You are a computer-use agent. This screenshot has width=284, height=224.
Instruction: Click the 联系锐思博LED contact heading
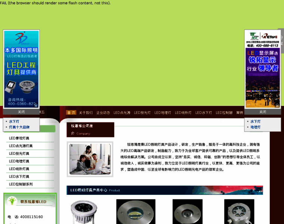pos(33,202)
